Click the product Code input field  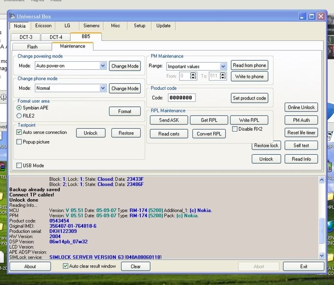pos(182,98)
